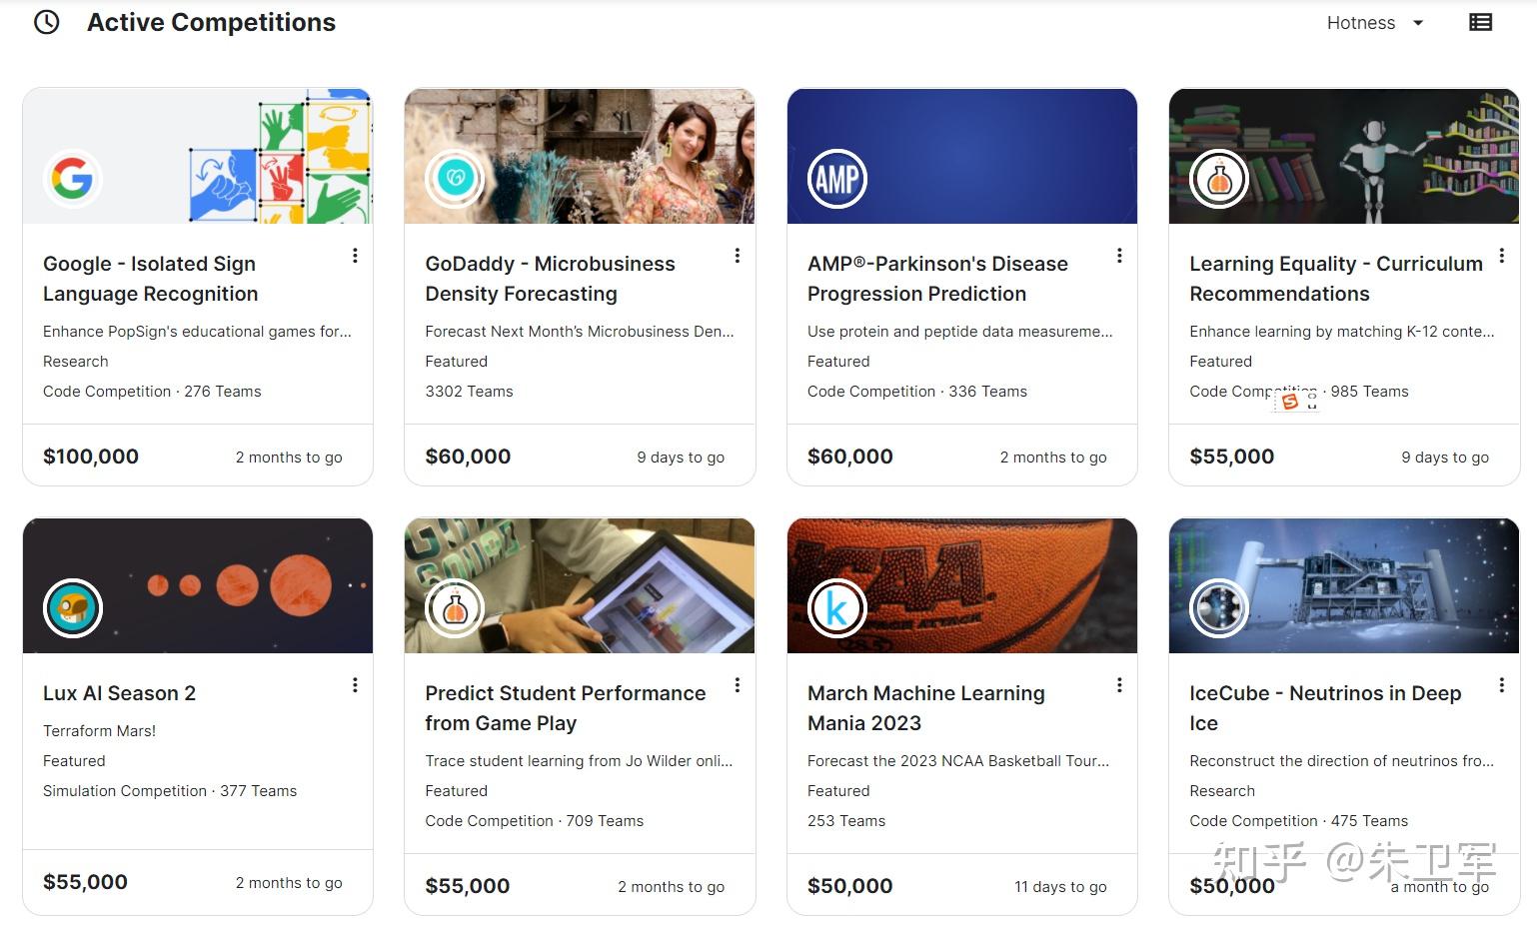Click the AMP organization logo
The height and width of the screenshot is (925, 1537).
(836, 179)
